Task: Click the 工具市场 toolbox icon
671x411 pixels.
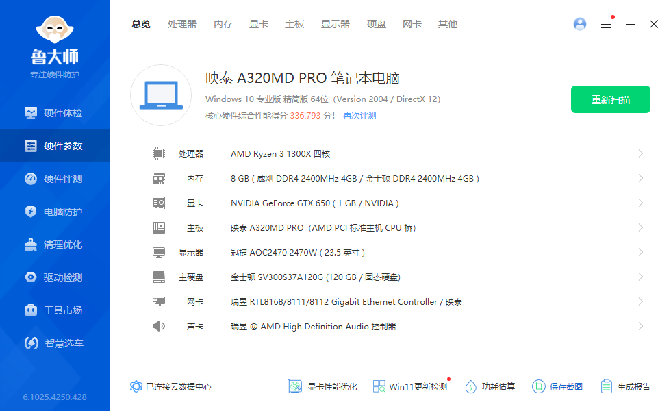Action: tap(31, 310)
